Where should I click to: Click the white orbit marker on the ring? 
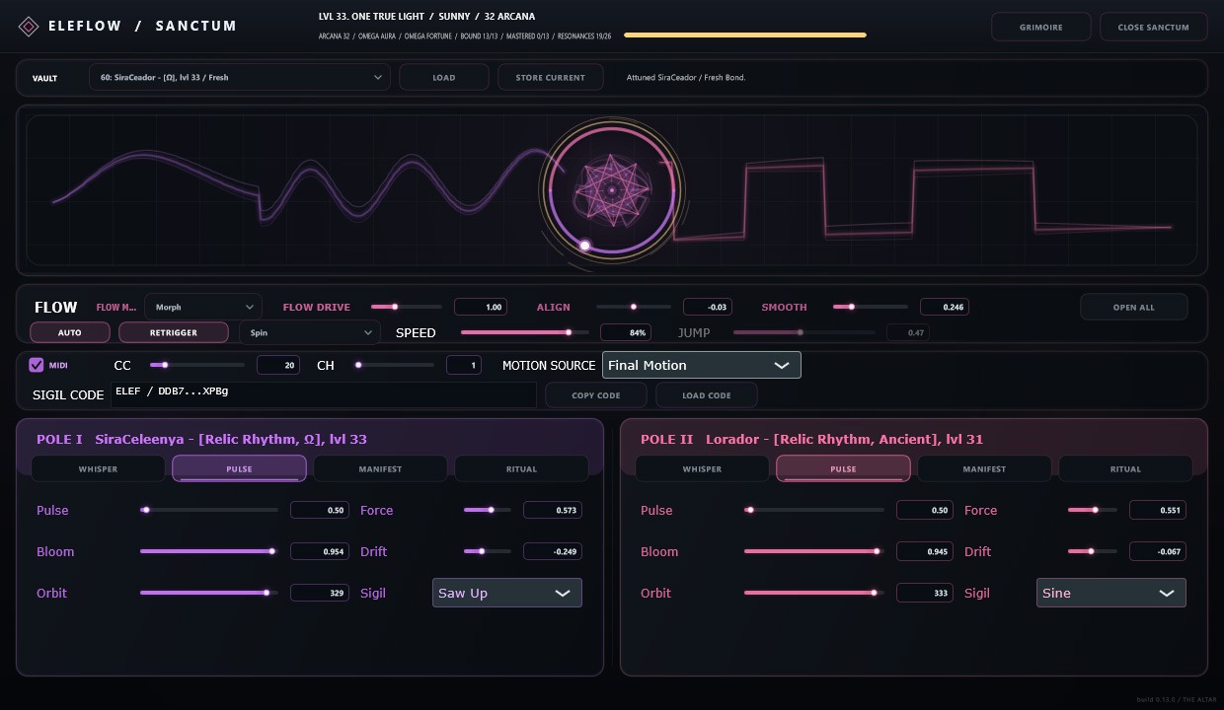(x=584, y=246)
